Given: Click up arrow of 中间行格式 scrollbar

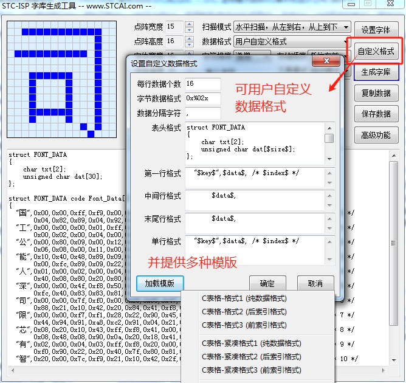Looking at the screenshot, I should click(x=329, y=196).
